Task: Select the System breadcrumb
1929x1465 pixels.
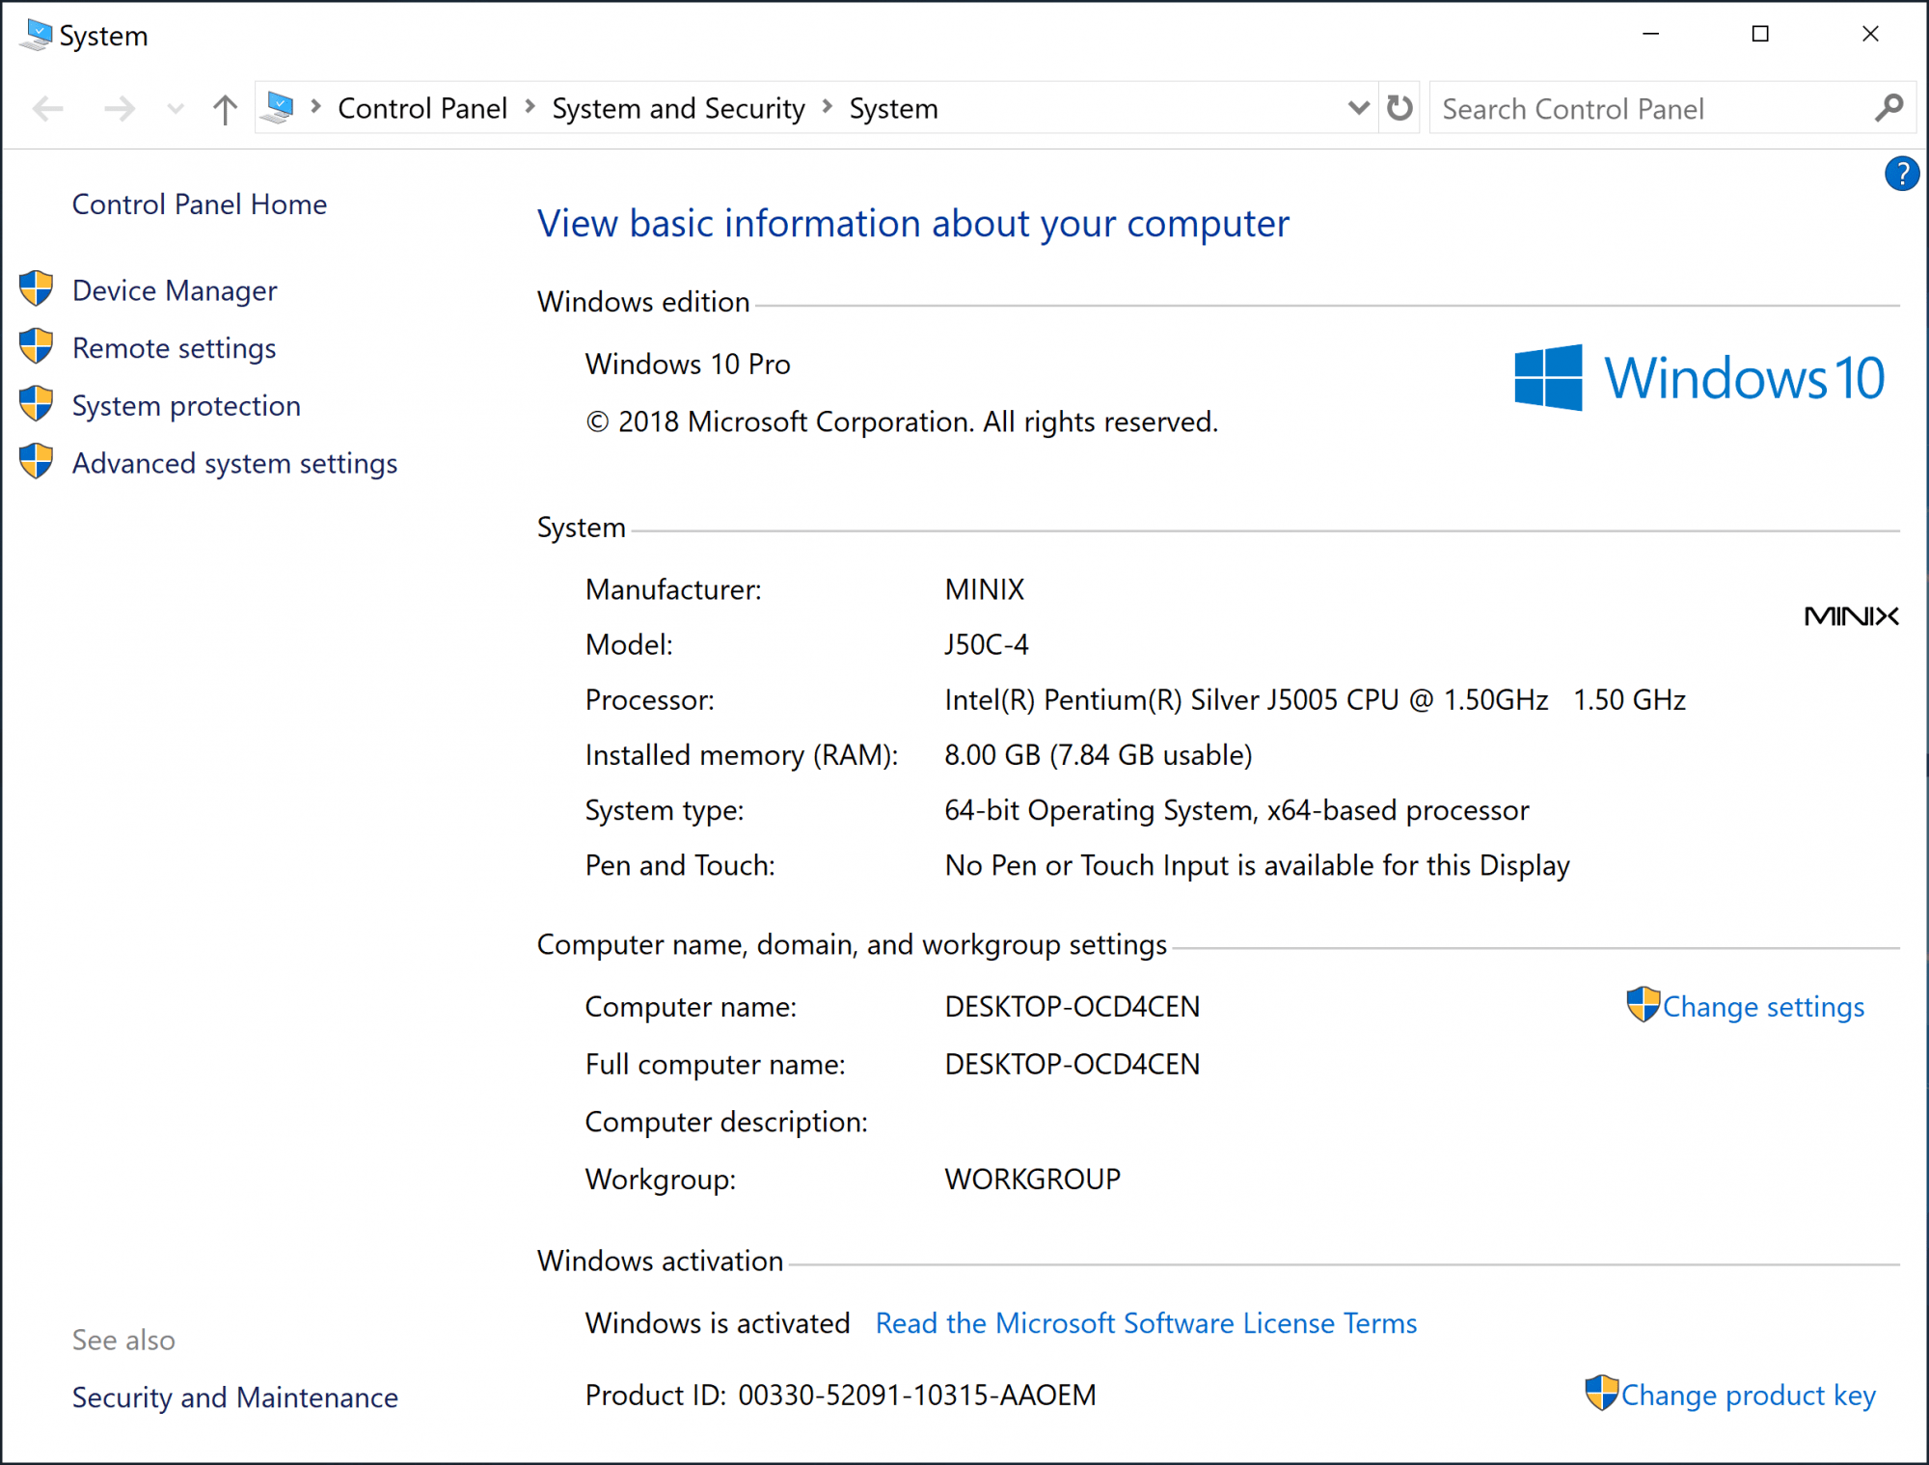Action: coord(893,108)
